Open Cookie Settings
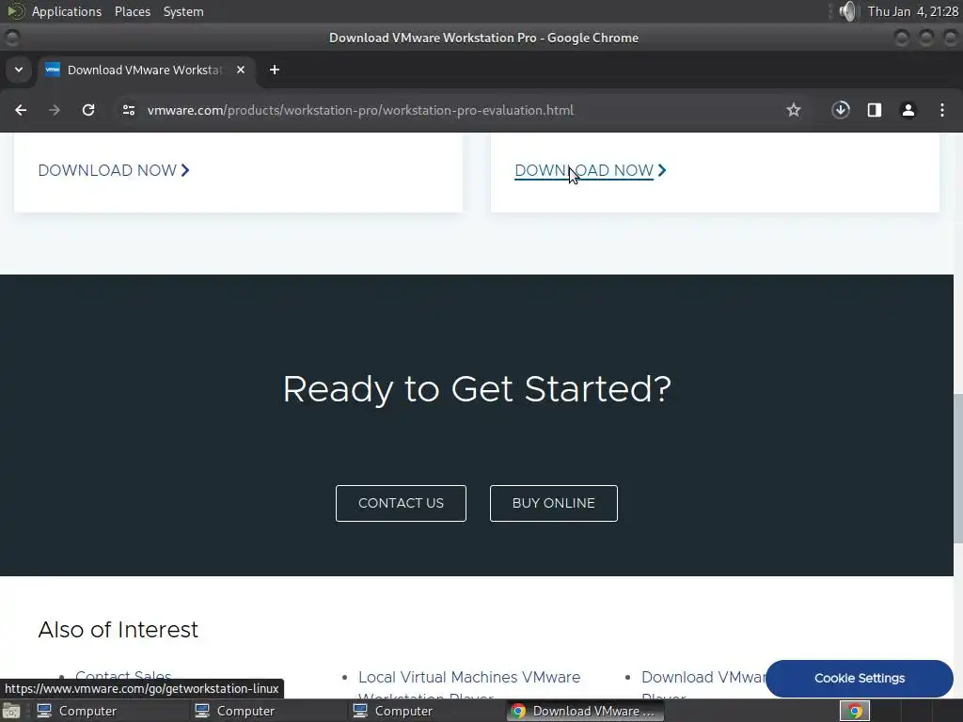 (860, 679)
